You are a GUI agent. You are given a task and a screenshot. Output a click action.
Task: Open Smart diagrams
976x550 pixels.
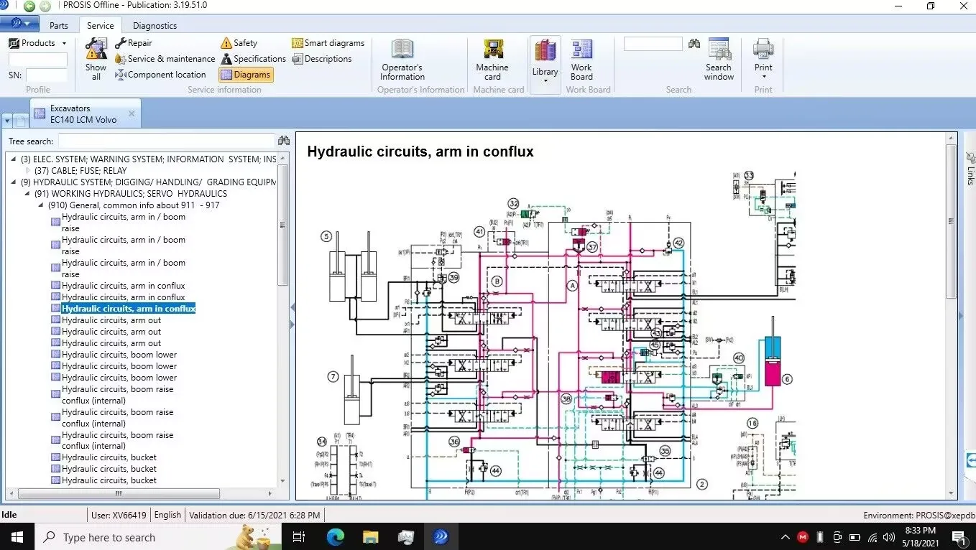click(328, 43)
